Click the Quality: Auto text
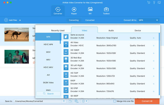This screenshot has width=164, height=105. click(135, 38)
